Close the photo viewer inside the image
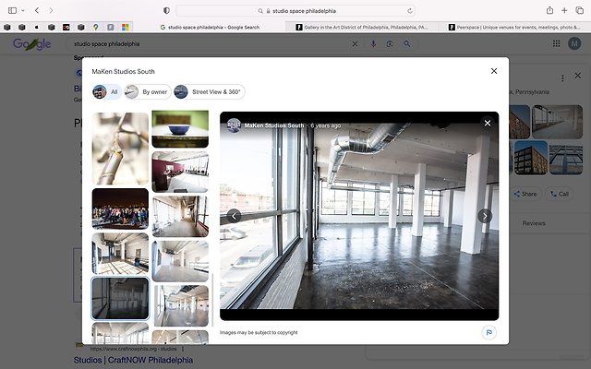 [x=488, y=123]
